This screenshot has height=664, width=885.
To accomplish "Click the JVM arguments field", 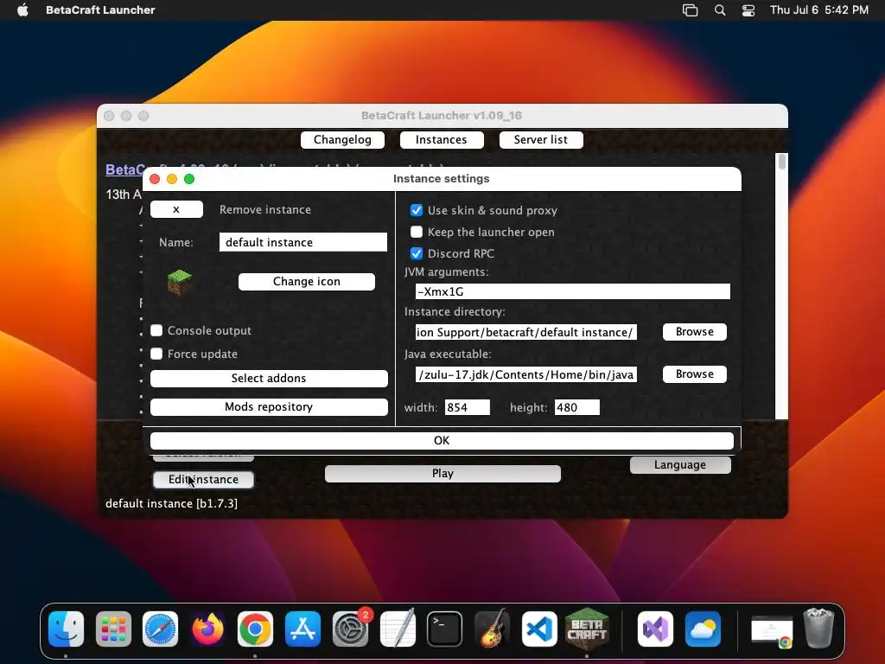I will click(573, 291).
